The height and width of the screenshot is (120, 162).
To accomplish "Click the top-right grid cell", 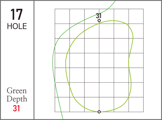I will point(136,16).
